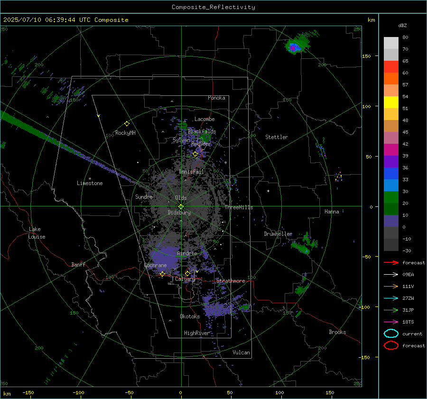Click the Strathmore town label
427x399 pixels.
[x=231, y=281]
